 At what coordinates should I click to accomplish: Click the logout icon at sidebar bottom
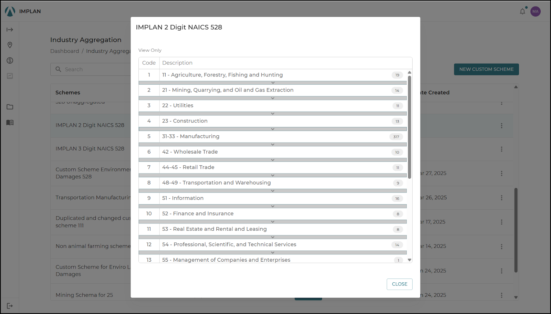pos(10,306)
